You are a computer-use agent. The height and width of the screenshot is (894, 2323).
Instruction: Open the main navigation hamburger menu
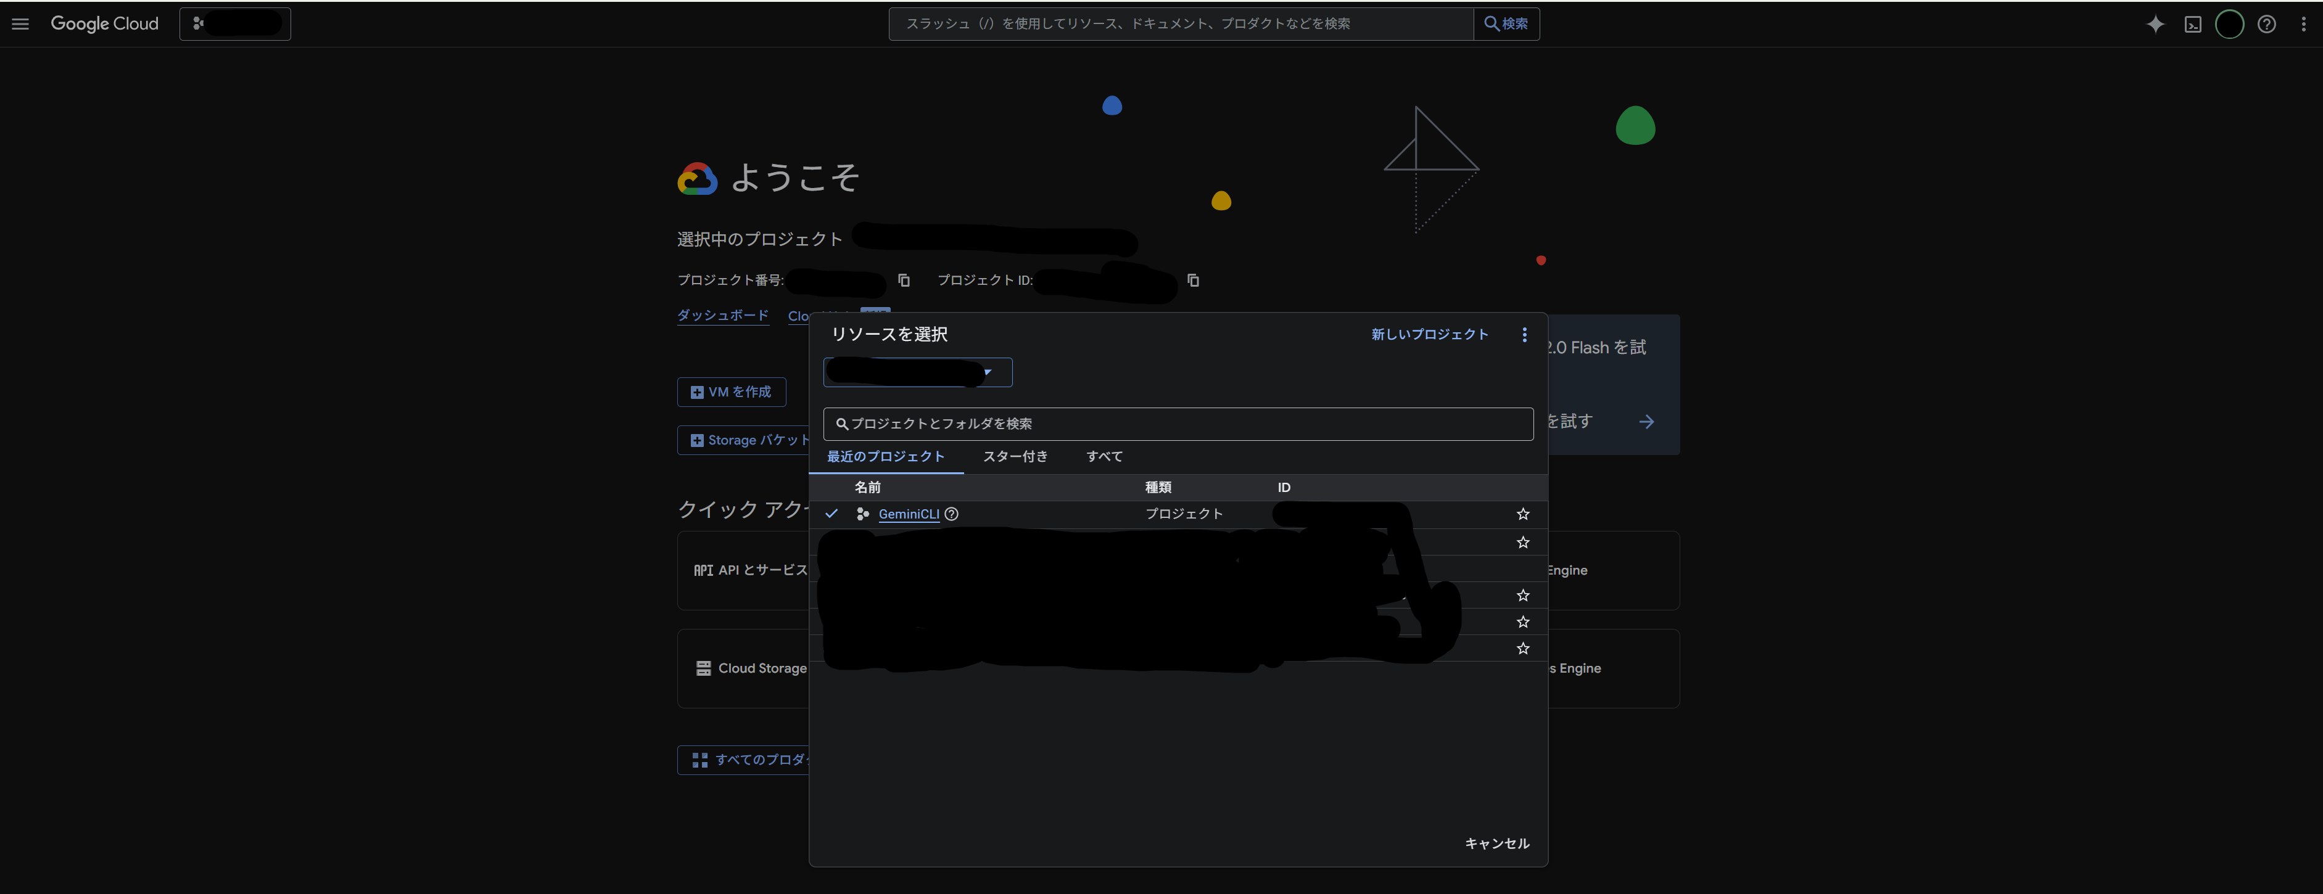pos(21,24)
